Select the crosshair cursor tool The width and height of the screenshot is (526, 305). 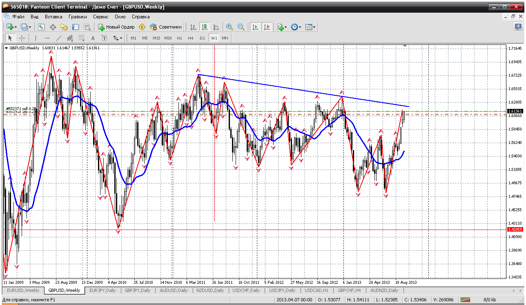tap(22, 38)
